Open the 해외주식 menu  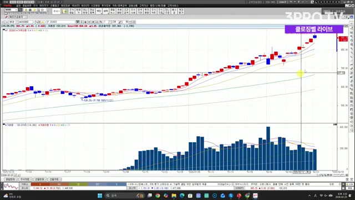[x=44, y=6]
